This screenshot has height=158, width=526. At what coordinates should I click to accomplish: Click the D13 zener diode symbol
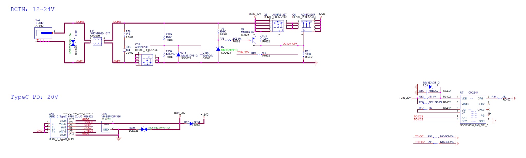tap(178, 55)
